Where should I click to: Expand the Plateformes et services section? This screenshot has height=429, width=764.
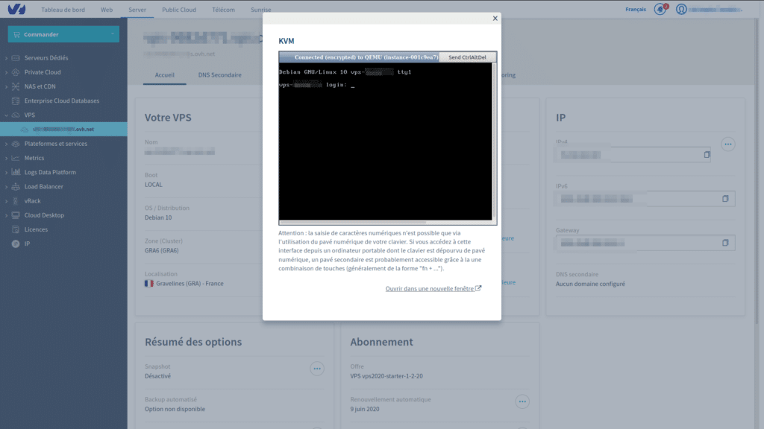6,144
